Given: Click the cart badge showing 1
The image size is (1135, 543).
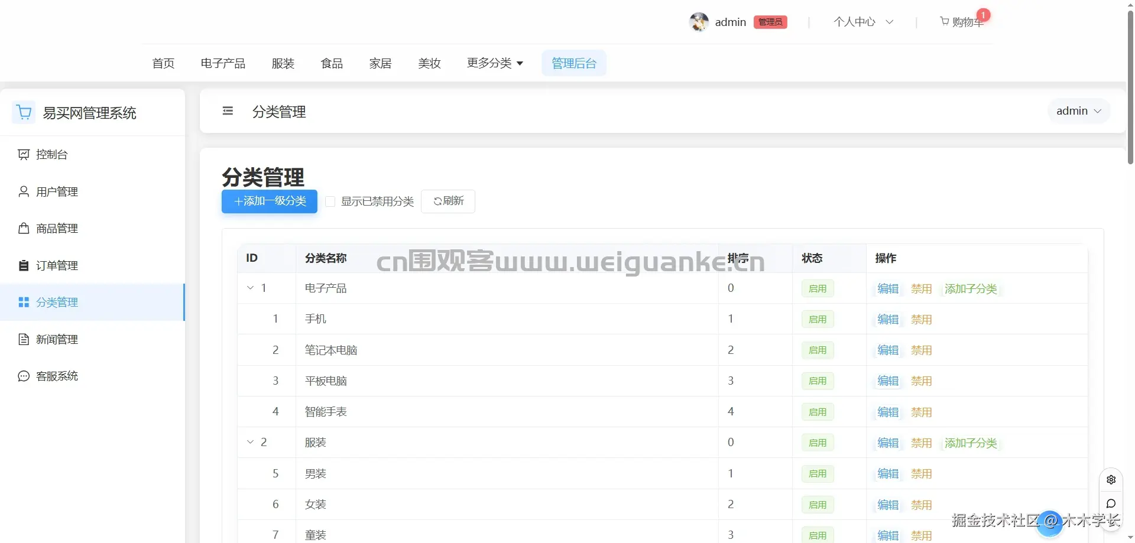Looking at the screenshot, I should pyautogui.click(x=983, y=15).
